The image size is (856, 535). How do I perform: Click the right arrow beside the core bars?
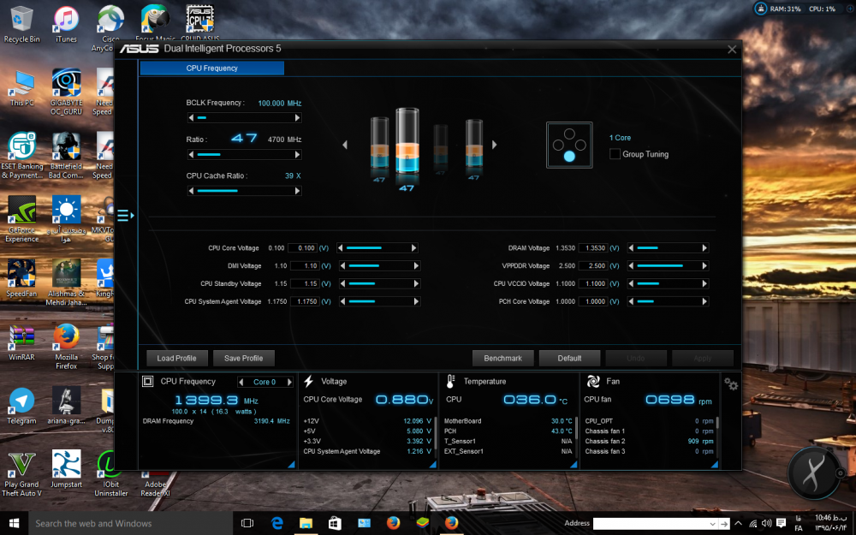pyautogui.click(x=495, y=145)
